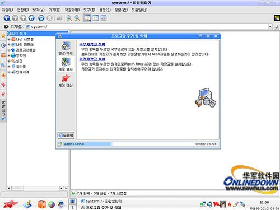Viewport: 280px width, 210px height.
Task: Expand the 회수통 tree node
Action: (9, 67)
